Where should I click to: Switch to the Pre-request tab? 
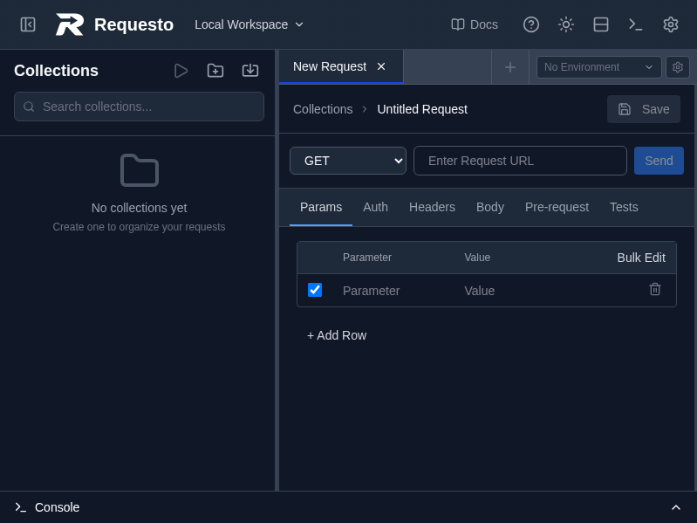coord(557,207)
